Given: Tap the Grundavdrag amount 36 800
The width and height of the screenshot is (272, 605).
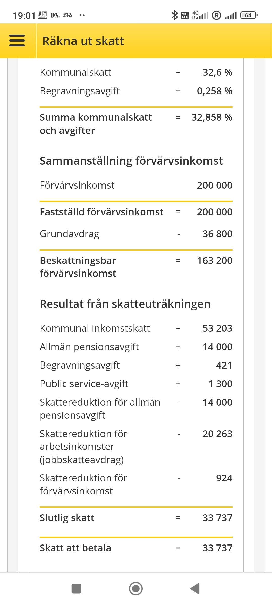Looking at the screenshot, I should (x=217, y=234).
